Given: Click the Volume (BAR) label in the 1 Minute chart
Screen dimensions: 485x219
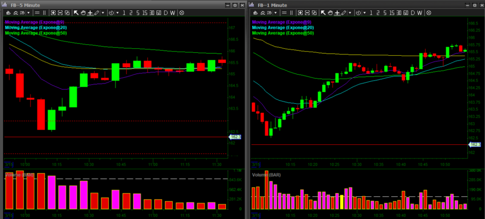Looking at the screenshot, I should click(267, 174).
